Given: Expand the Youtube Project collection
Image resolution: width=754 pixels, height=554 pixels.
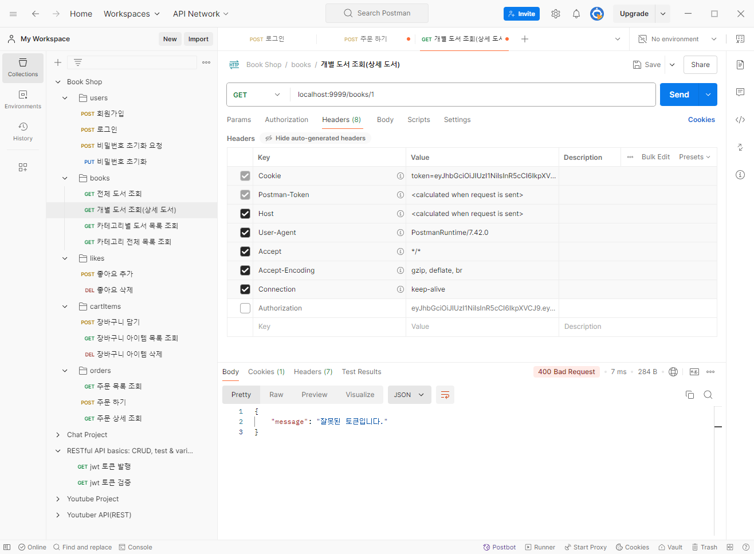Looking at the screenshot, I should (x=58, y=499).
